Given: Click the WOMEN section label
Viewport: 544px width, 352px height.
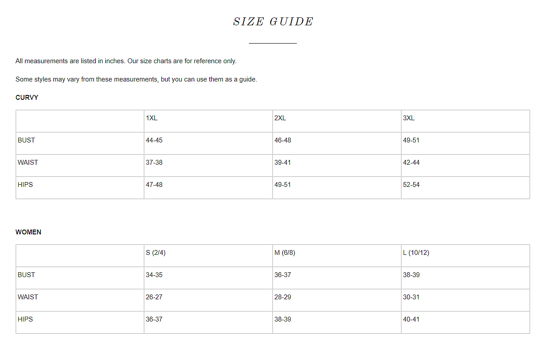Looking at the screenshot, I should 28,232.
